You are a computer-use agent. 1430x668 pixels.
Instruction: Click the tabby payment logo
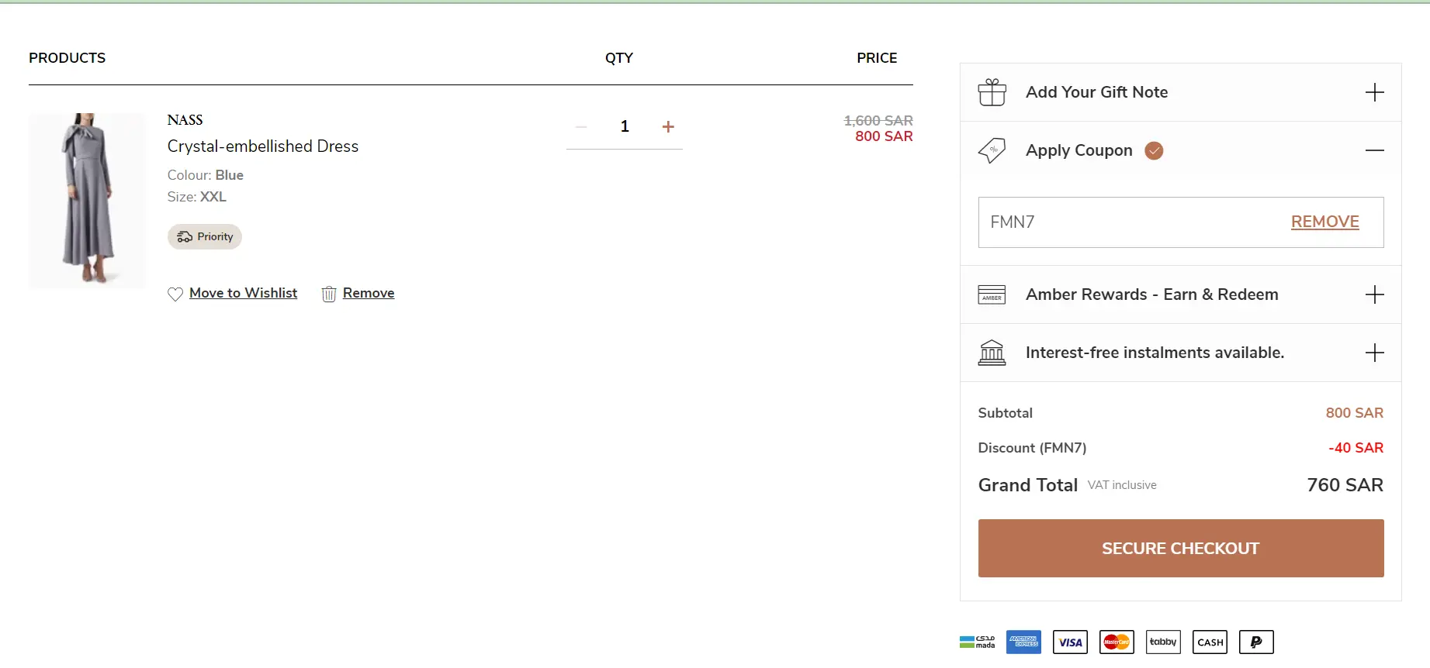pyautogui.click(x=1163, y=642)
